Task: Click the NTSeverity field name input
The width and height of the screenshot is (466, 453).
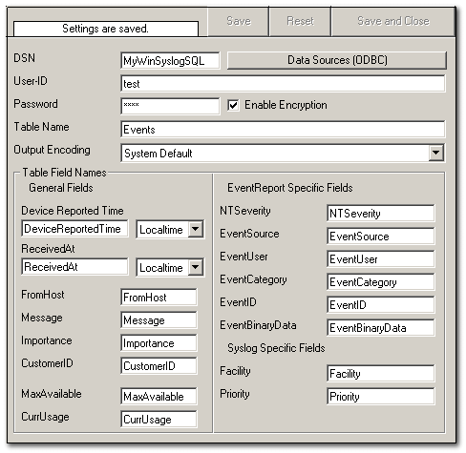Action: pos(381,213)
